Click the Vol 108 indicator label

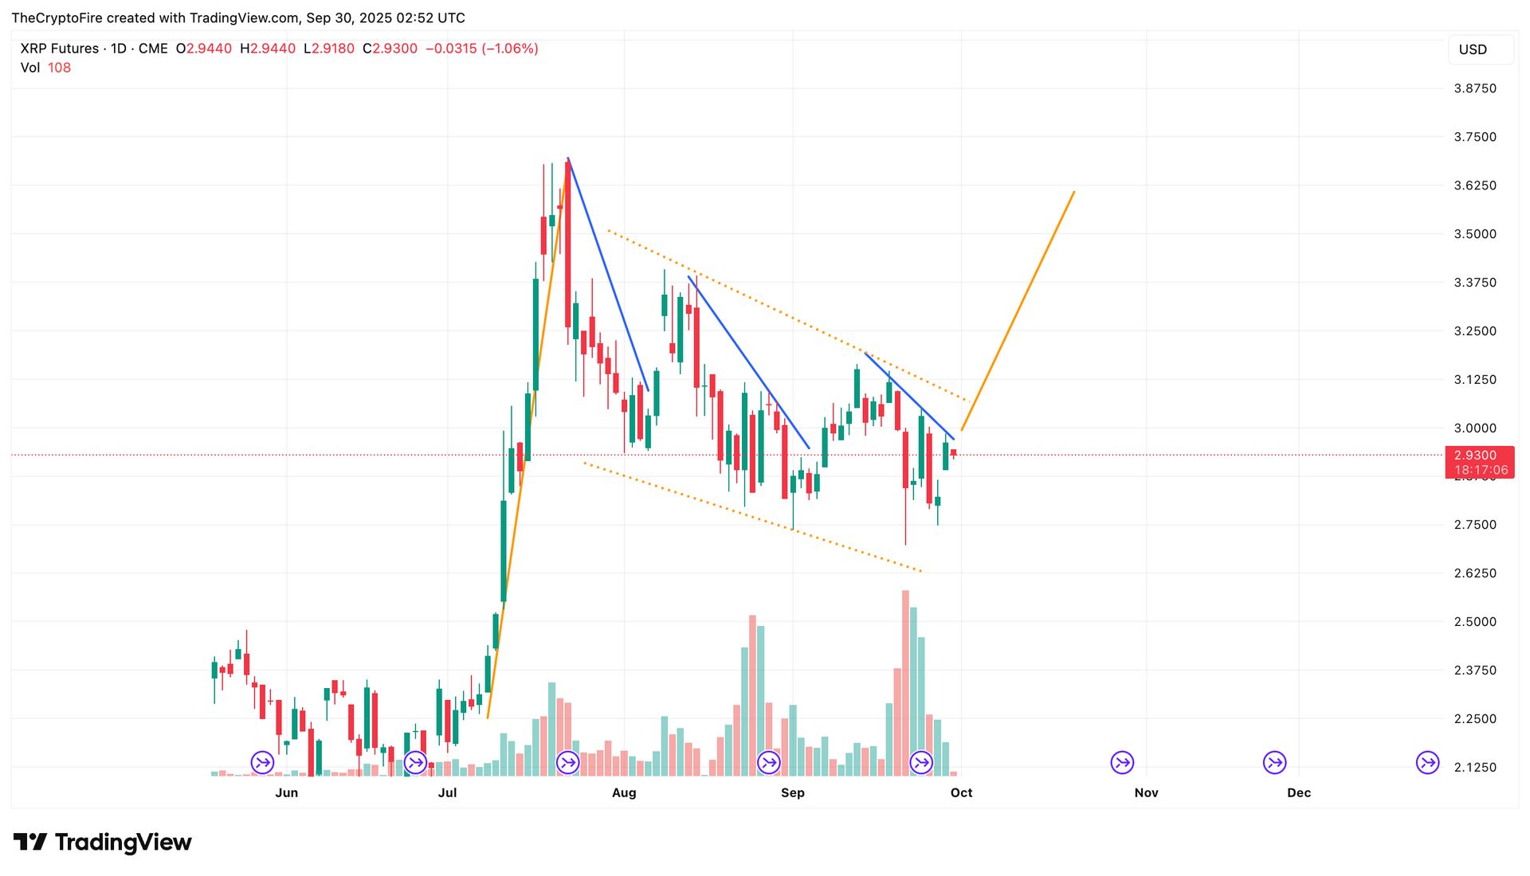pos(45,68)
